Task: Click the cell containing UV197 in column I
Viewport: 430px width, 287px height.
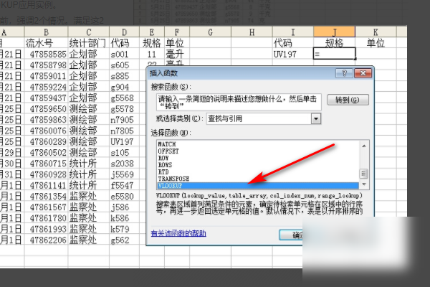Action: 293,54
